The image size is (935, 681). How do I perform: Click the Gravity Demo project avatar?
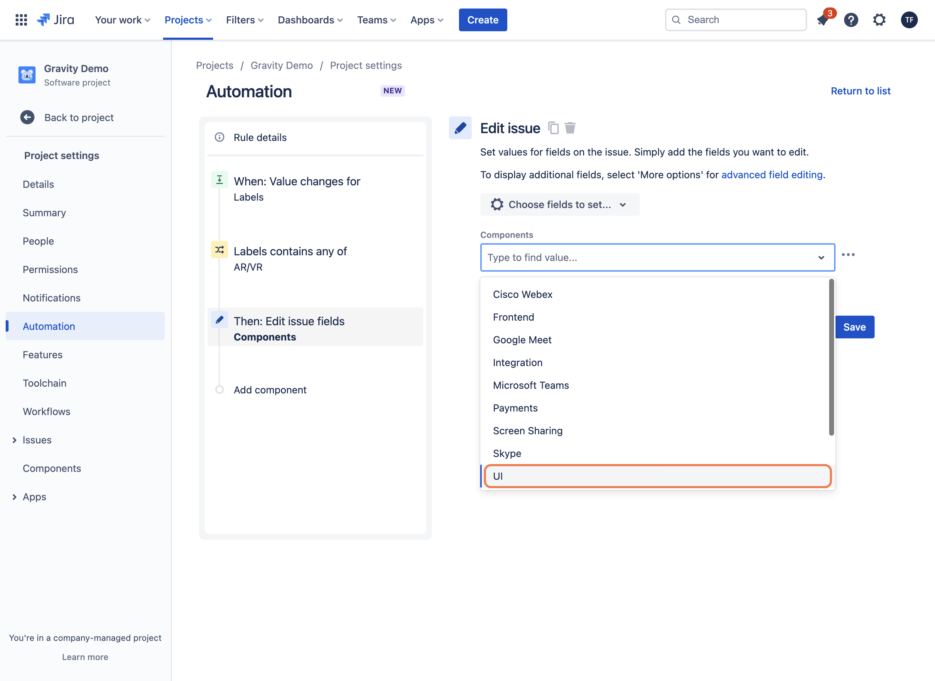pos(27,75)
